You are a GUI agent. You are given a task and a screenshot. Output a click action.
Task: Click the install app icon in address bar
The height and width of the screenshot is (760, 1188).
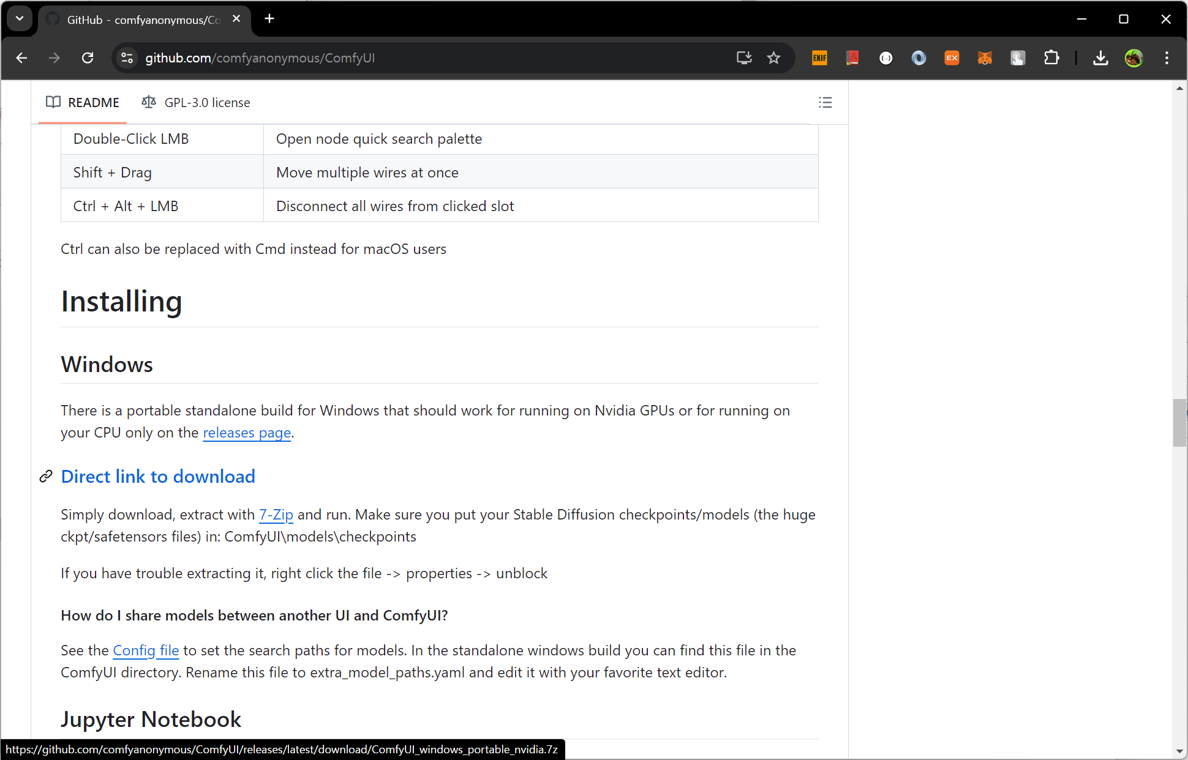(743, 58)
